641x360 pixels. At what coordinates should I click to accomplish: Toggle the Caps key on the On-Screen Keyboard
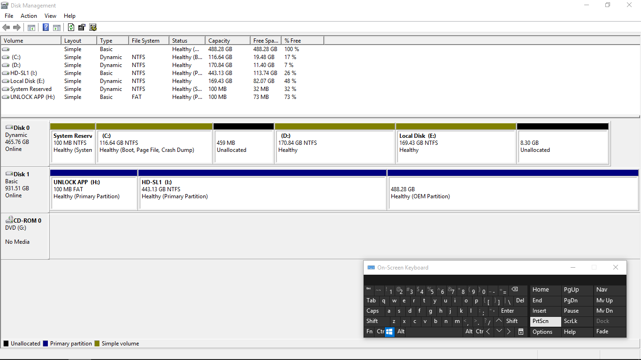coord(375,311)
